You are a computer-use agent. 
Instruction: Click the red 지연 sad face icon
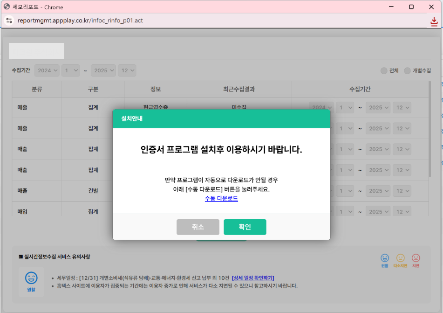(x=416, y=258)
